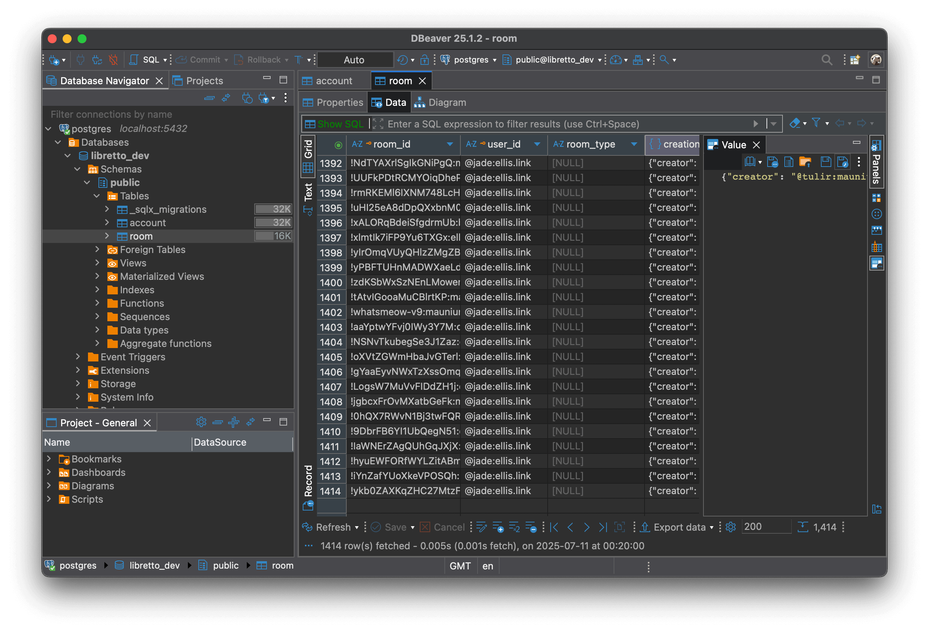
Task: Click the load from file folder icon in Value panel
Action: coord(805,162)
